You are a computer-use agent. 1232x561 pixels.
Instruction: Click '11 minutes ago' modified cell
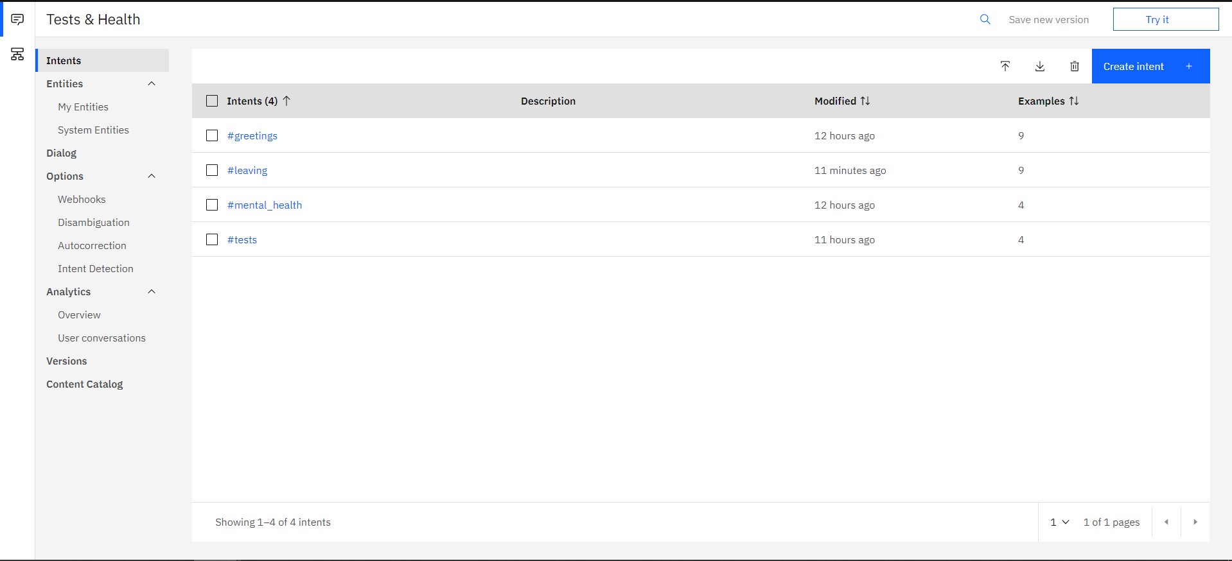click(x=850, y=170)
